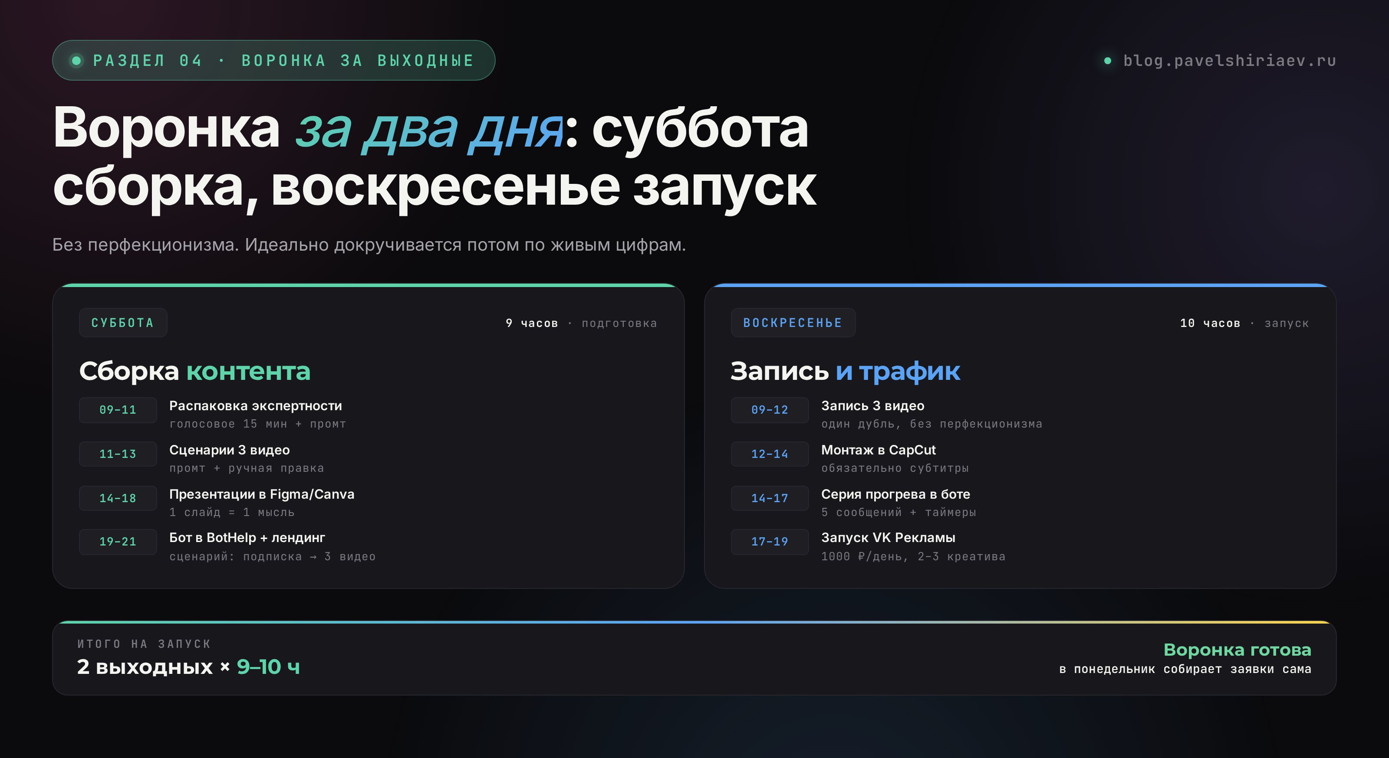Click the 'Запись и трафик' heading
This screenshot has height=758, width=1389.
click(x=845, y=371)
